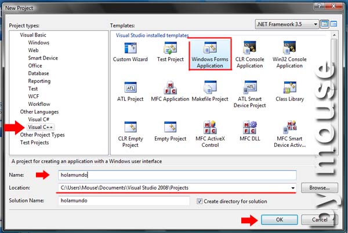Select ATL Smart Device Project template
Screen dimensions: 348x233
249,94
